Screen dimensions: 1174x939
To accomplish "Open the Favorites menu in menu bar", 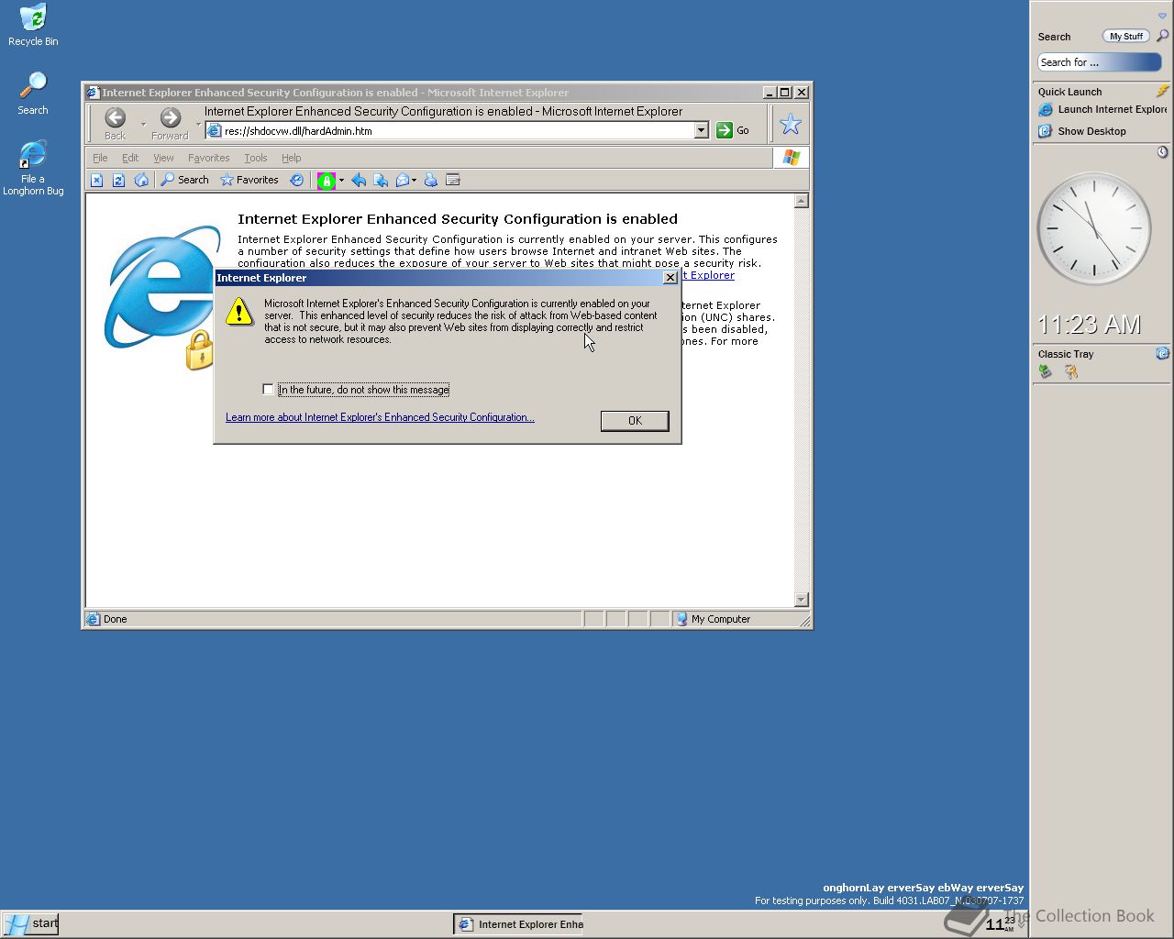I will click(x=208, y=158).
